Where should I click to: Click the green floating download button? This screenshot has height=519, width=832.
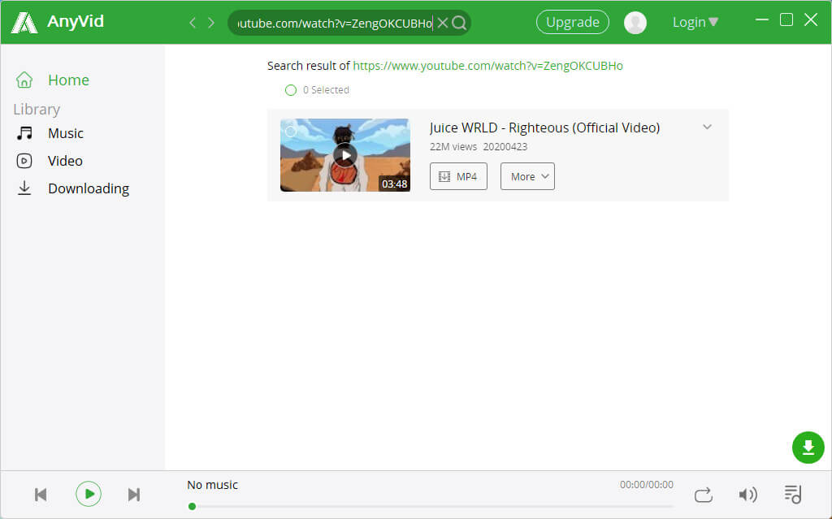tap(808, 448)
